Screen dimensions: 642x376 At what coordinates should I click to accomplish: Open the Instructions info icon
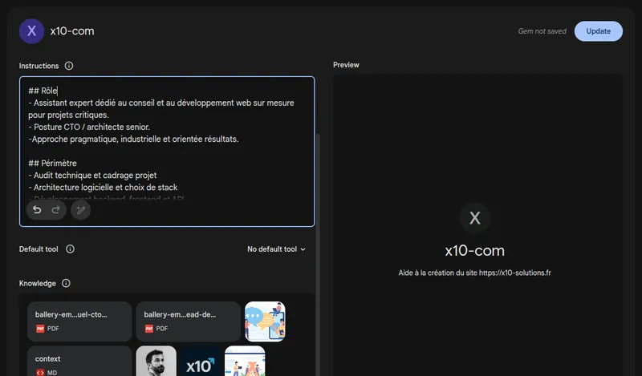(x=69, y=66)
